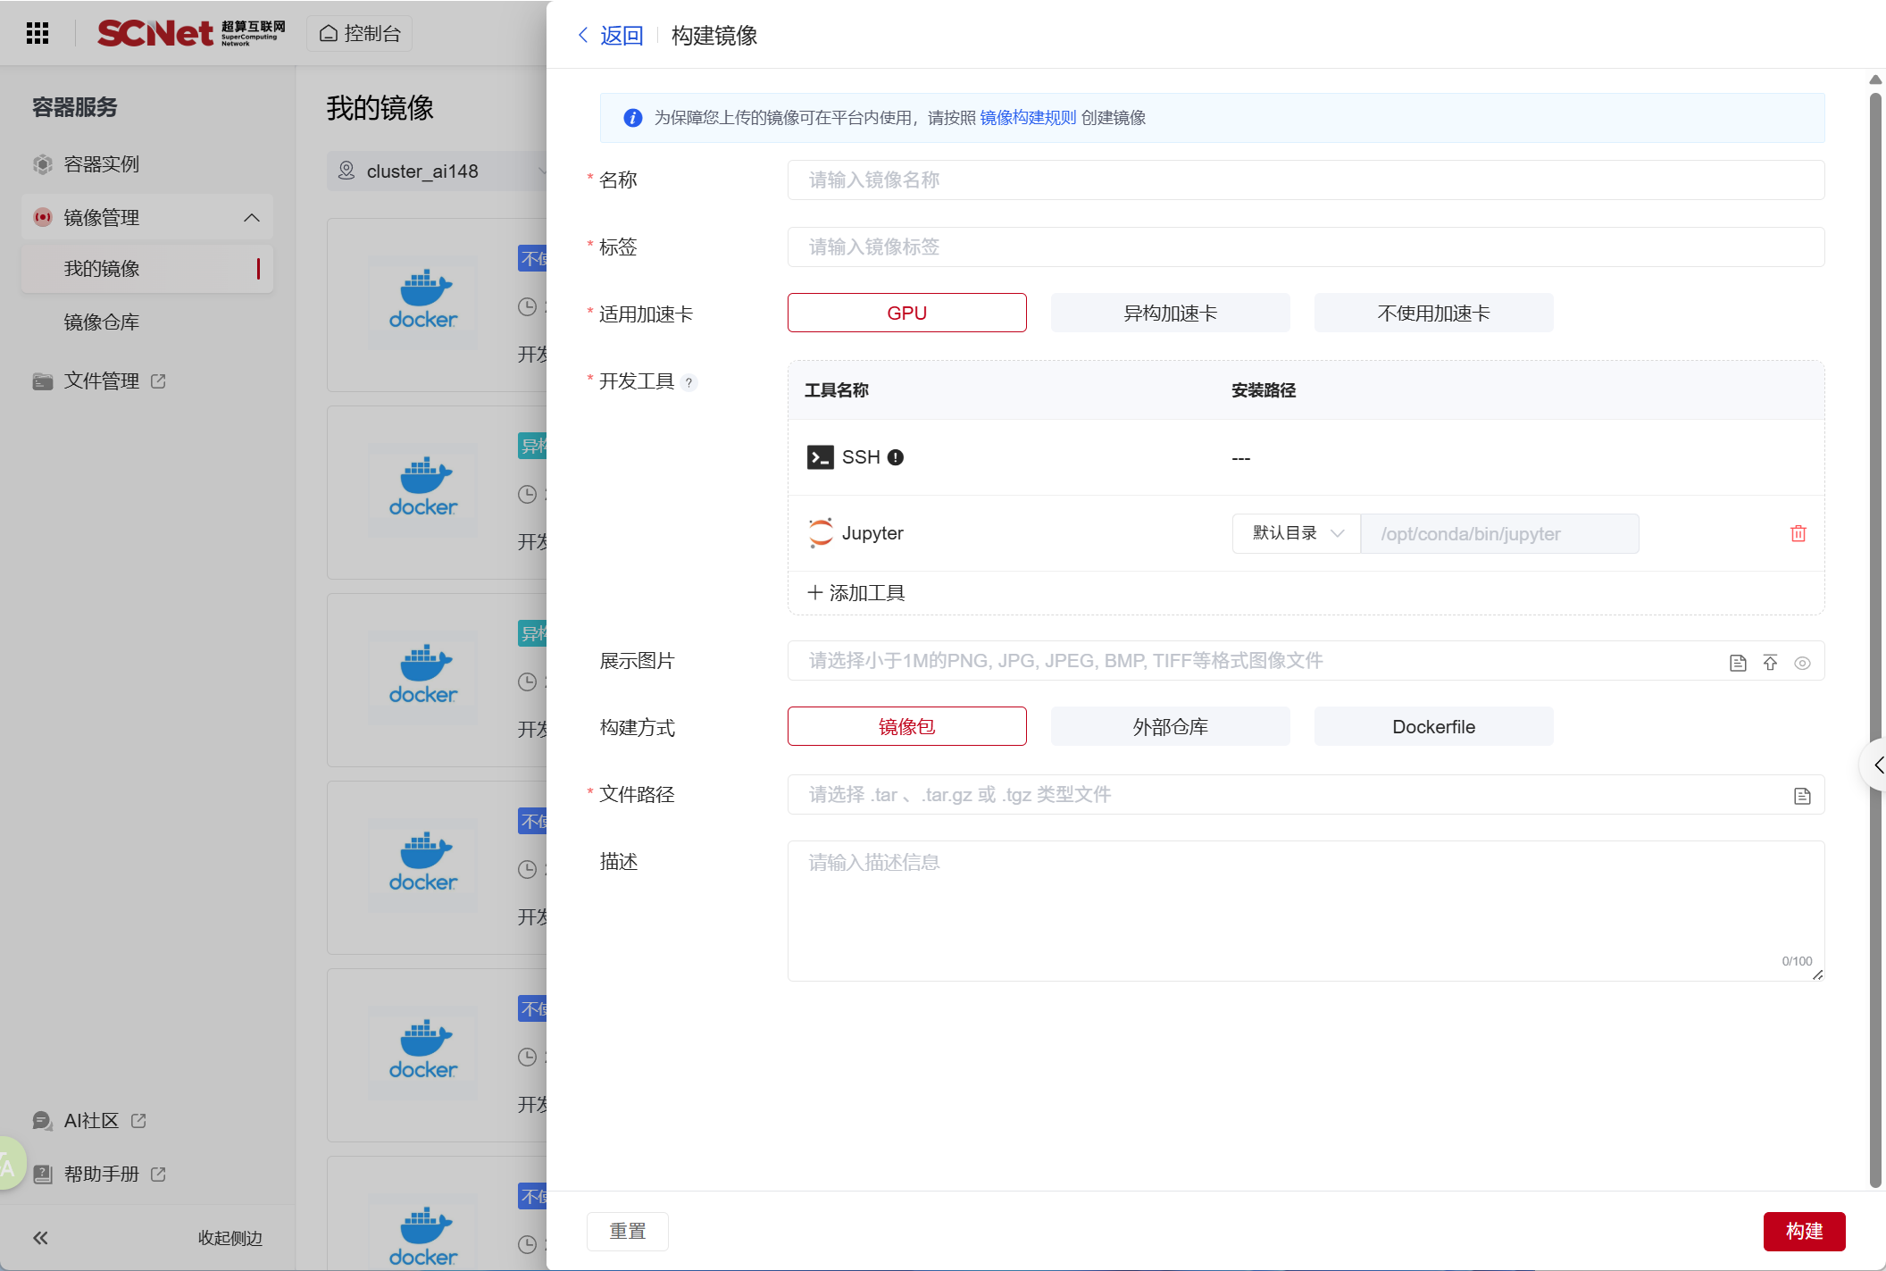Click the delete icon for Jupyter tool
Image resolution: width=1886 pixels, height=1271 pixels.
click(1798, 533)
